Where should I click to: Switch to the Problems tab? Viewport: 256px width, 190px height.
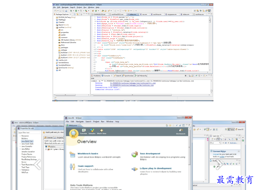pyautogui.click(x=96, y=75)
